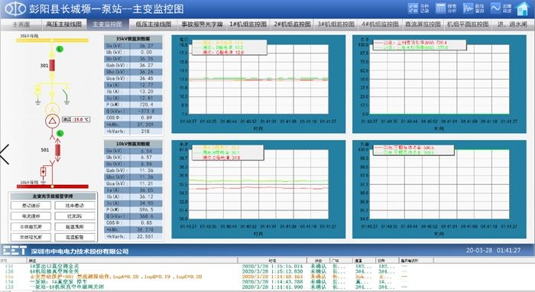Click the CET company logo
The width and height of the screenshot is (535, 292).
point(15,251)
